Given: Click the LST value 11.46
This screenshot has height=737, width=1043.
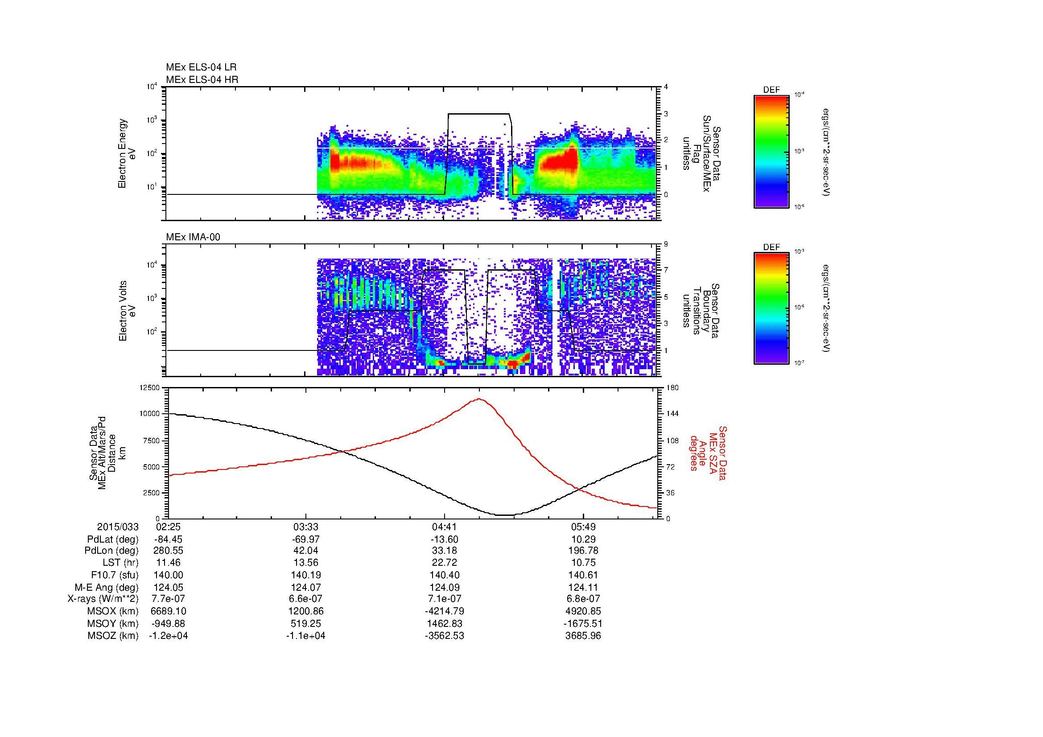Looking at the screenshot, I should pos(169,563).
